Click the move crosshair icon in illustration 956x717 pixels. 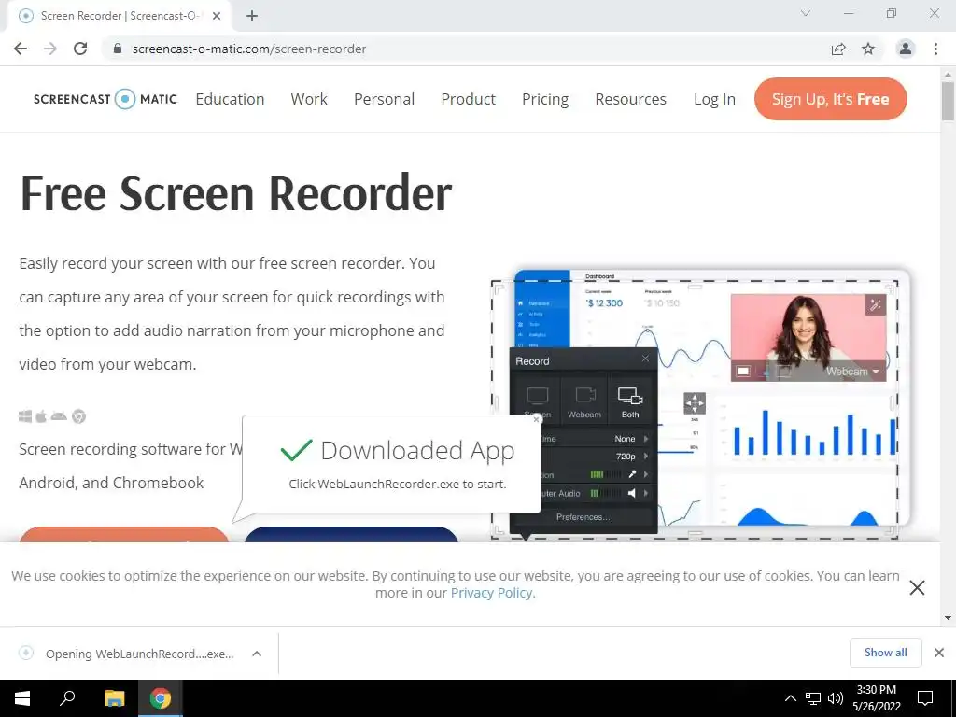click(695, 403)
